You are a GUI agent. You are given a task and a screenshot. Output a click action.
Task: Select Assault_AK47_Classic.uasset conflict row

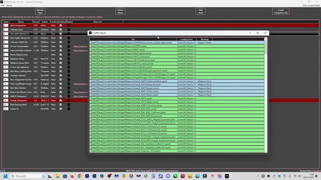(x=177, y=91)
